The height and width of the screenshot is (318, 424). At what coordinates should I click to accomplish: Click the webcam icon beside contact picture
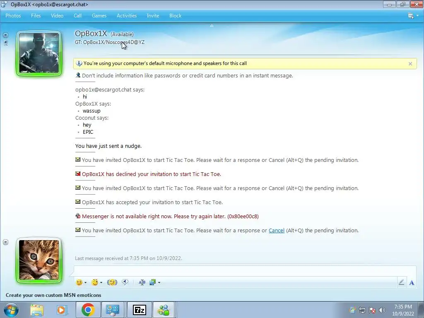tap(5, 43)
